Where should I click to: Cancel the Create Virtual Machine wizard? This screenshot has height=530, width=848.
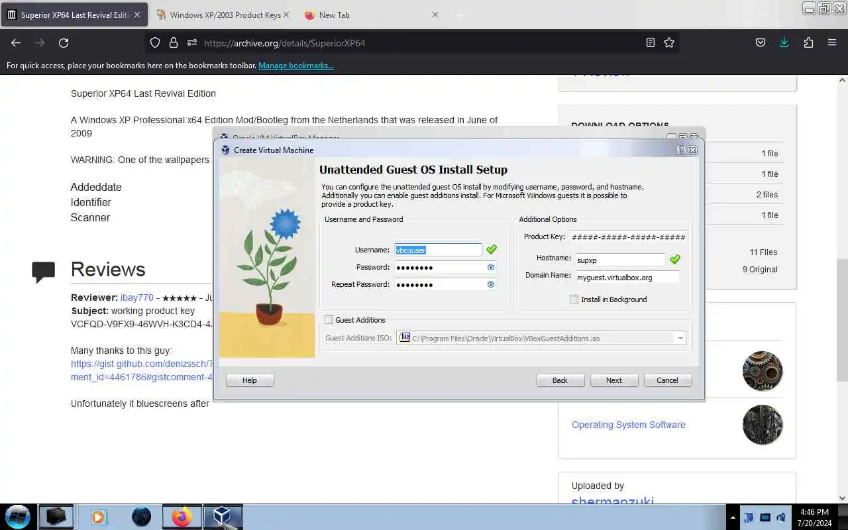click(x=667, y=380)
